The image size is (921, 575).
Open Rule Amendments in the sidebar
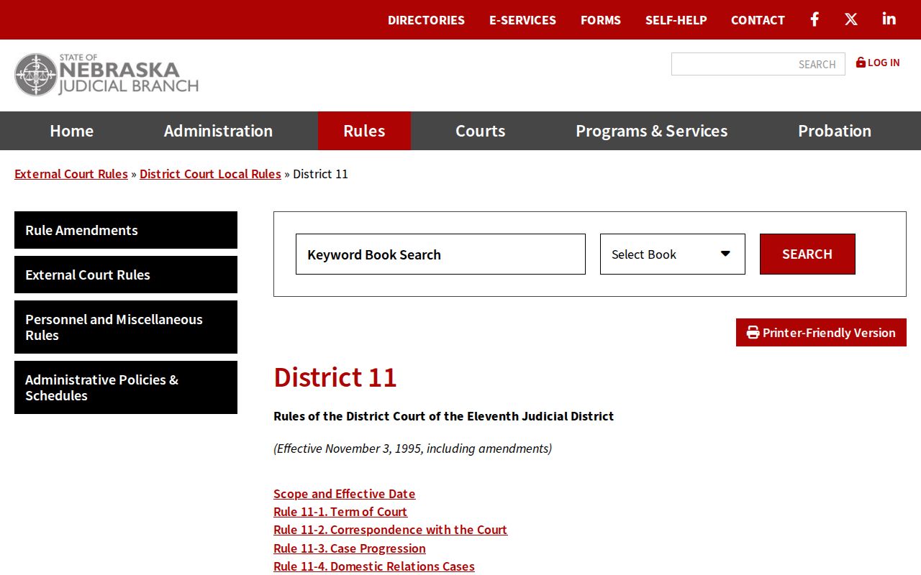point(126,230)
